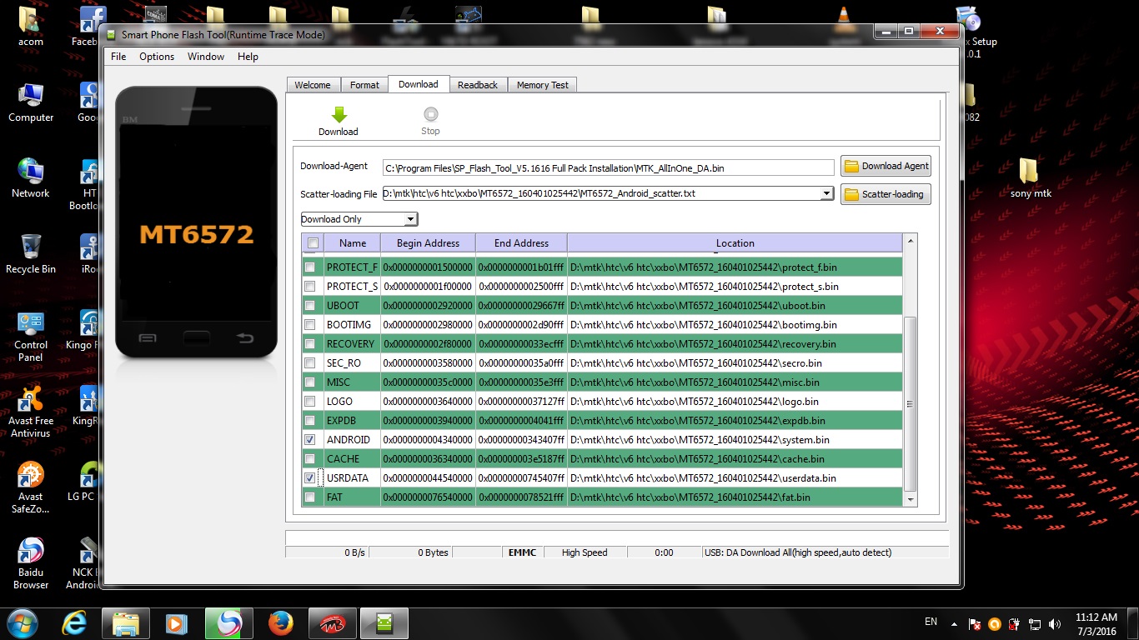Screen dimensions: 1139x640
Task: Tick the RECOVERY partition checkbox
Action: click(x=310, y=344)
